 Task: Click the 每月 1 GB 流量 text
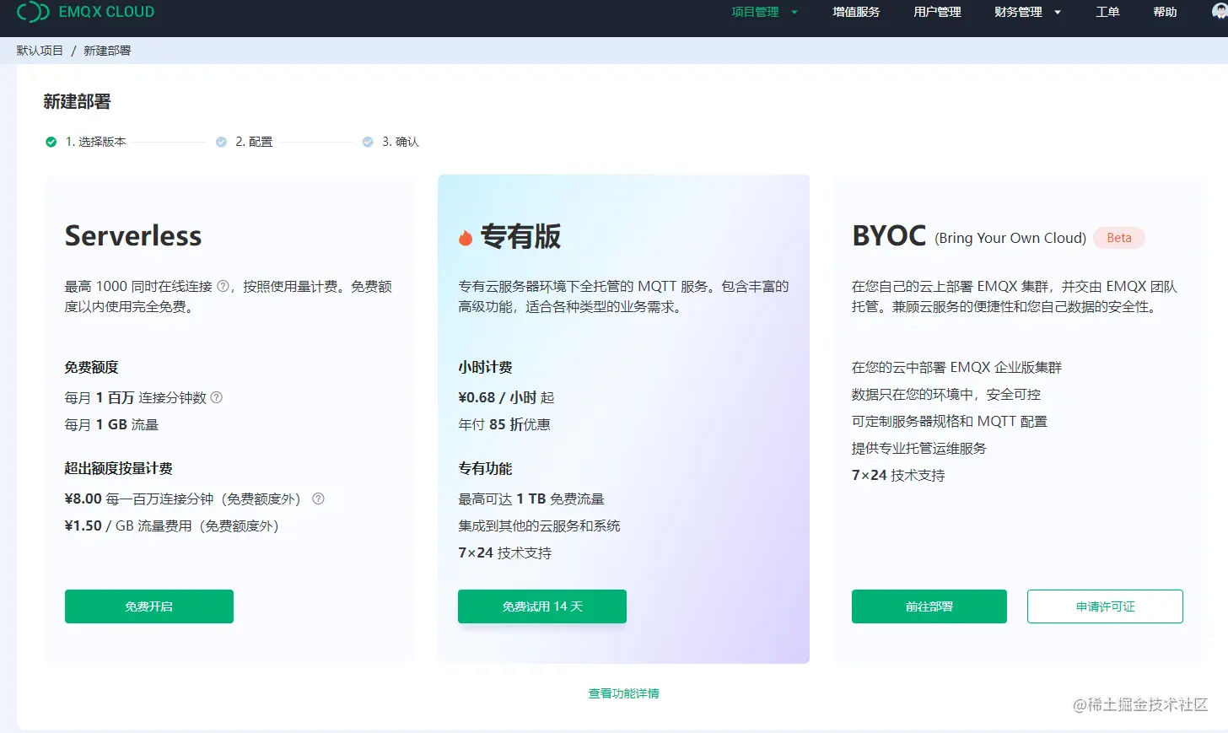(111, 424)
